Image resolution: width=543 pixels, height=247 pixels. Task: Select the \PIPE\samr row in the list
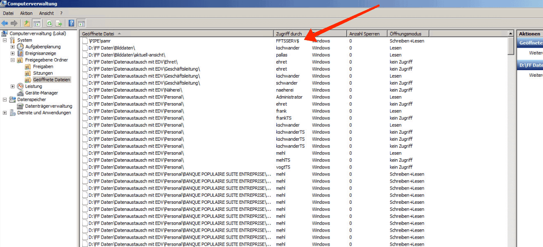[99, 41]
